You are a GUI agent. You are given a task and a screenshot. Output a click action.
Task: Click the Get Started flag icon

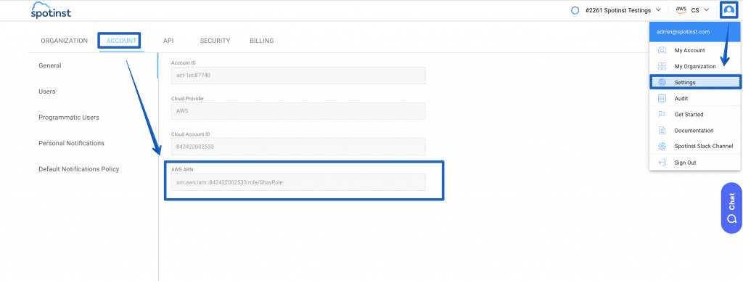click(662, 114)
